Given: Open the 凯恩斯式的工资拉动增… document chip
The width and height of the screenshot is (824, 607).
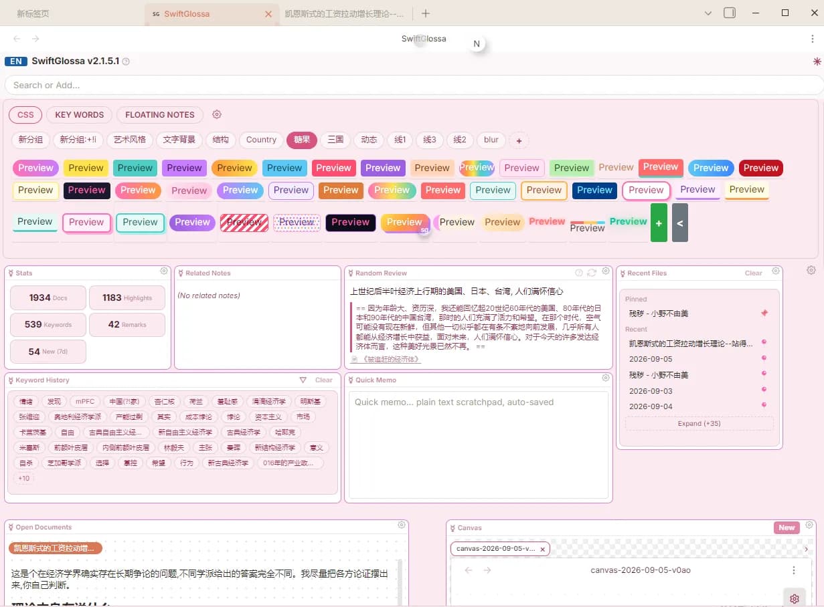Looking at the screenshot, I should point(55,548).
